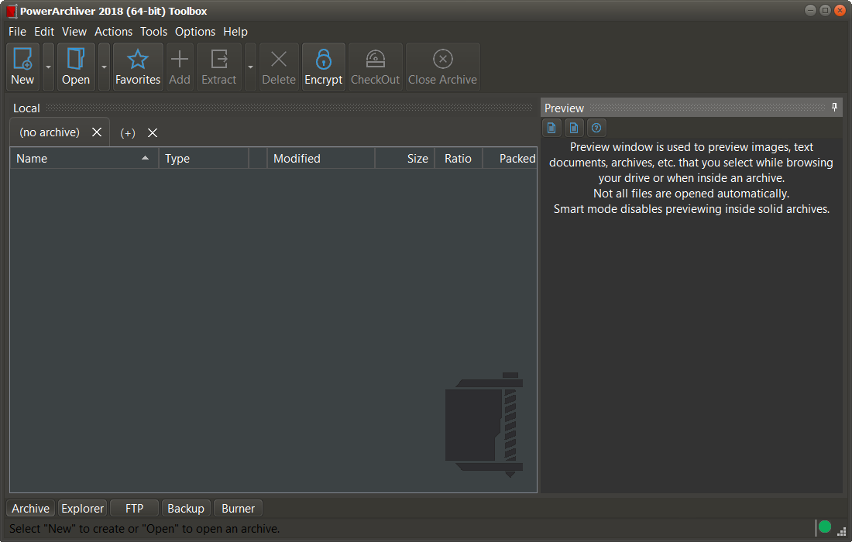
Task: Click the New archive toolbar icon
Action: [x=22, y=67]
